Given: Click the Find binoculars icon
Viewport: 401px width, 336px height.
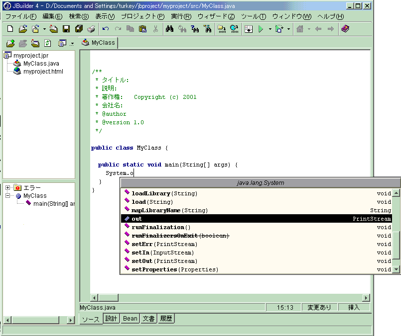Looking at the screenshot, I should (169, 29).
